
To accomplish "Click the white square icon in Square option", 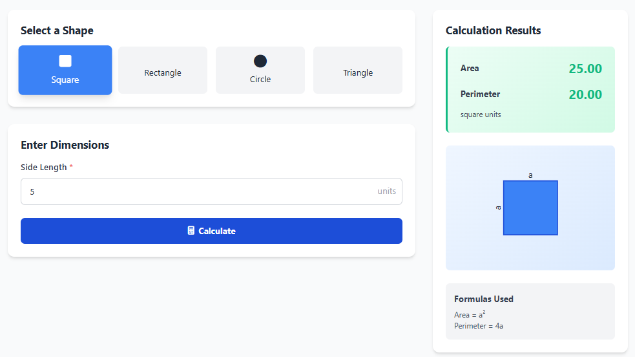I will pos(65,61).
